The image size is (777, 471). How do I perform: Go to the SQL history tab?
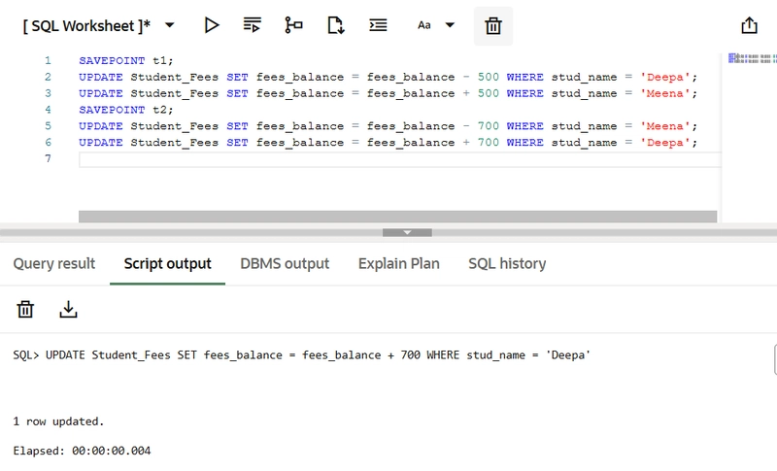[x=507, y=264]
